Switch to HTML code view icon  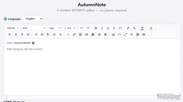(x=119, y=34)
